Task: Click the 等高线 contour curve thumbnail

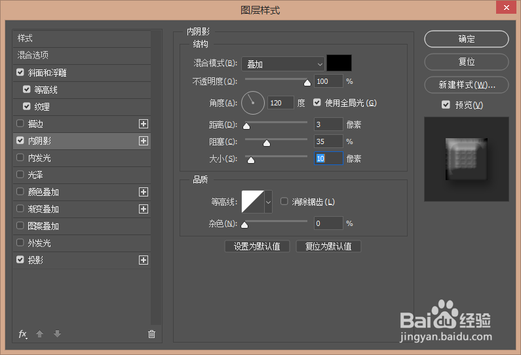Action: (253, 202)
